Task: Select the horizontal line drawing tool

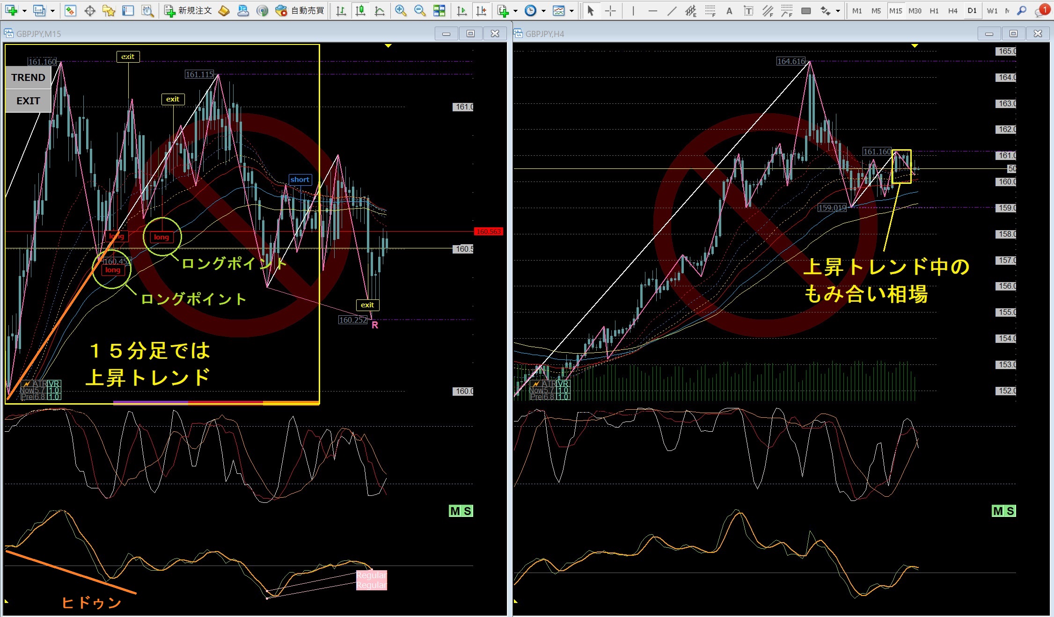Action: tap(652, 11)
